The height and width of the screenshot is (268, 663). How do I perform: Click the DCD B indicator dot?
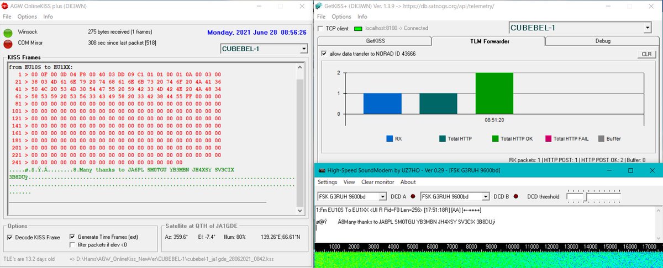pos(516,196)
